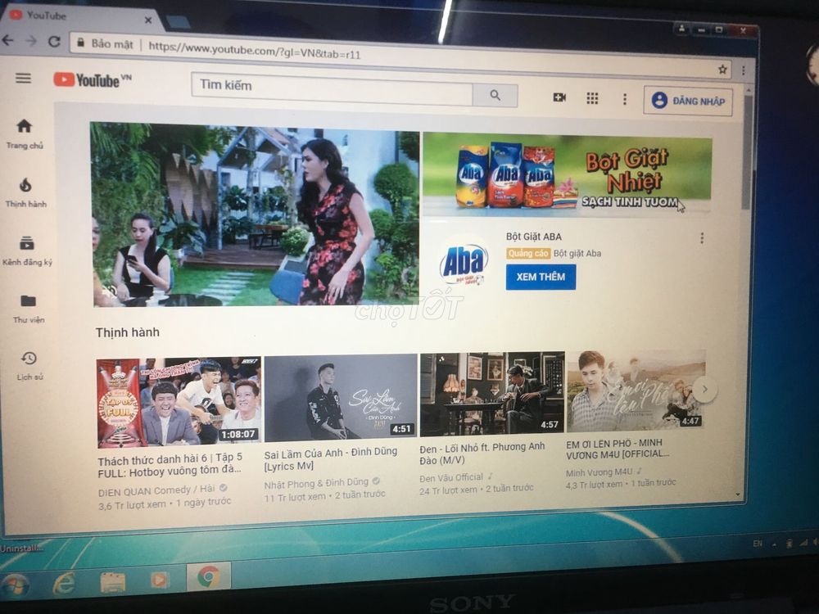Open the Minh Vương M4U channel
The height and width of the screenshot is (614, 819).
[x=600, y=472]
